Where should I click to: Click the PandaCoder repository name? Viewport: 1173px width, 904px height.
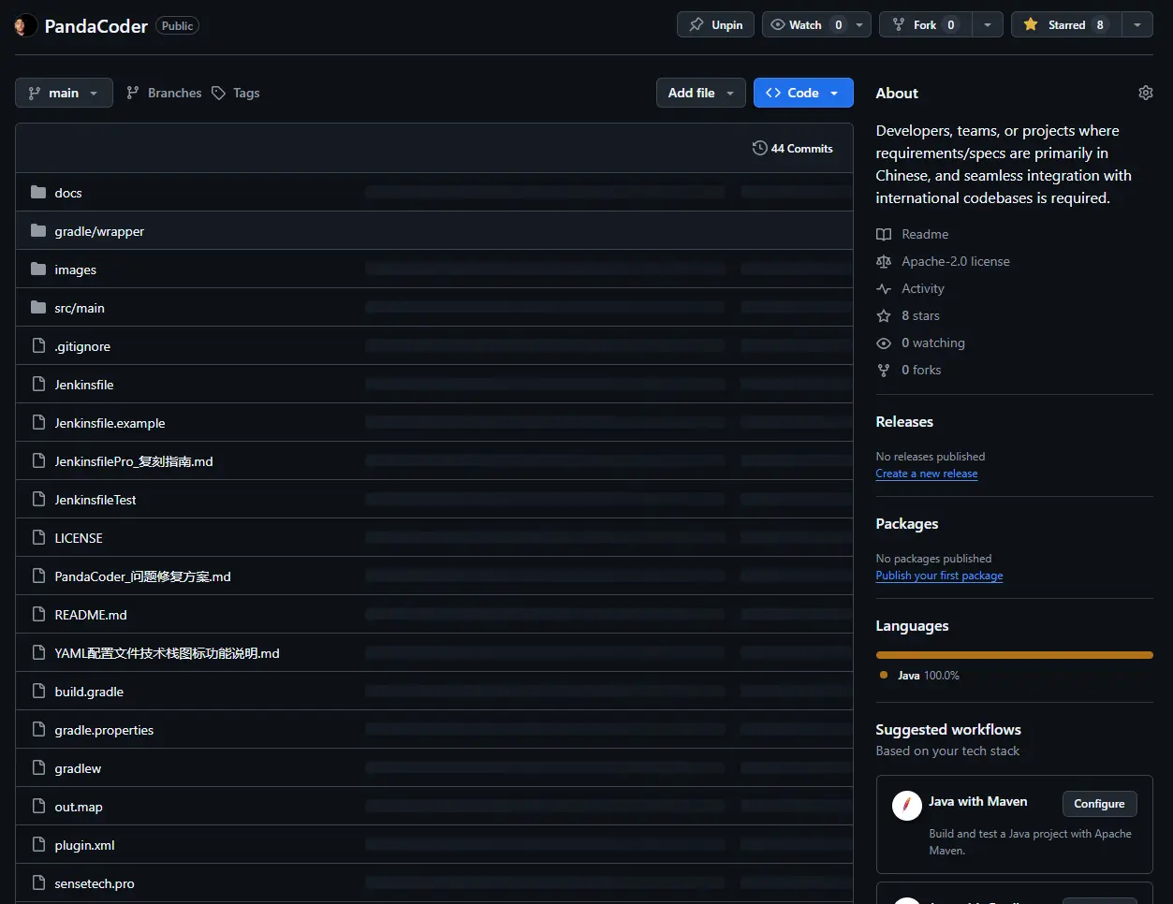pyautogui.click(x=96, y=26)
